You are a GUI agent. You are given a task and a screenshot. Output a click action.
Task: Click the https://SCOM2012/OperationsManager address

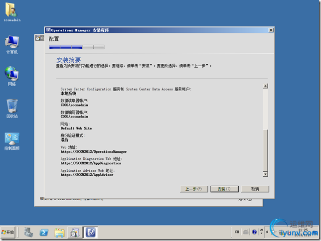pos(94,152)
